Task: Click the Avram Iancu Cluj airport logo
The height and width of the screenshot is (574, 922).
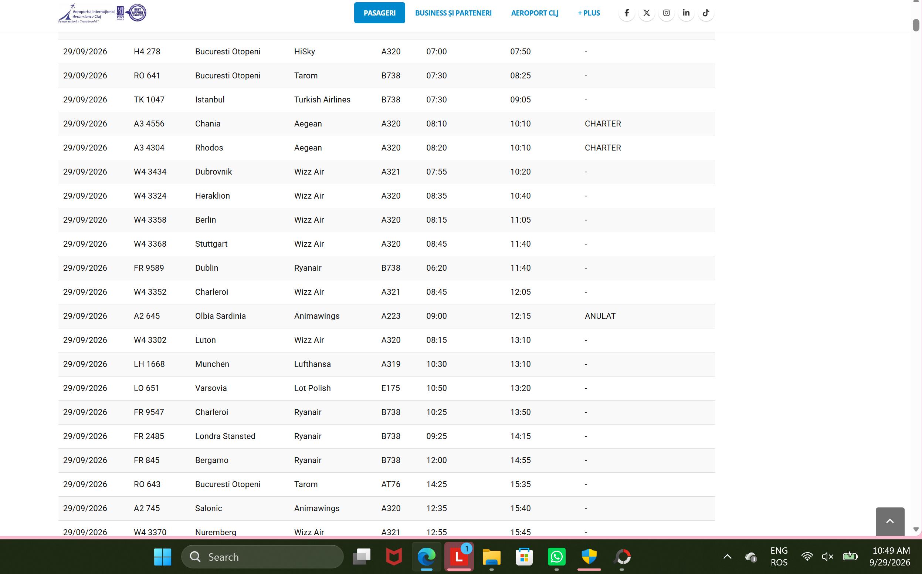Action: [87, 13]
